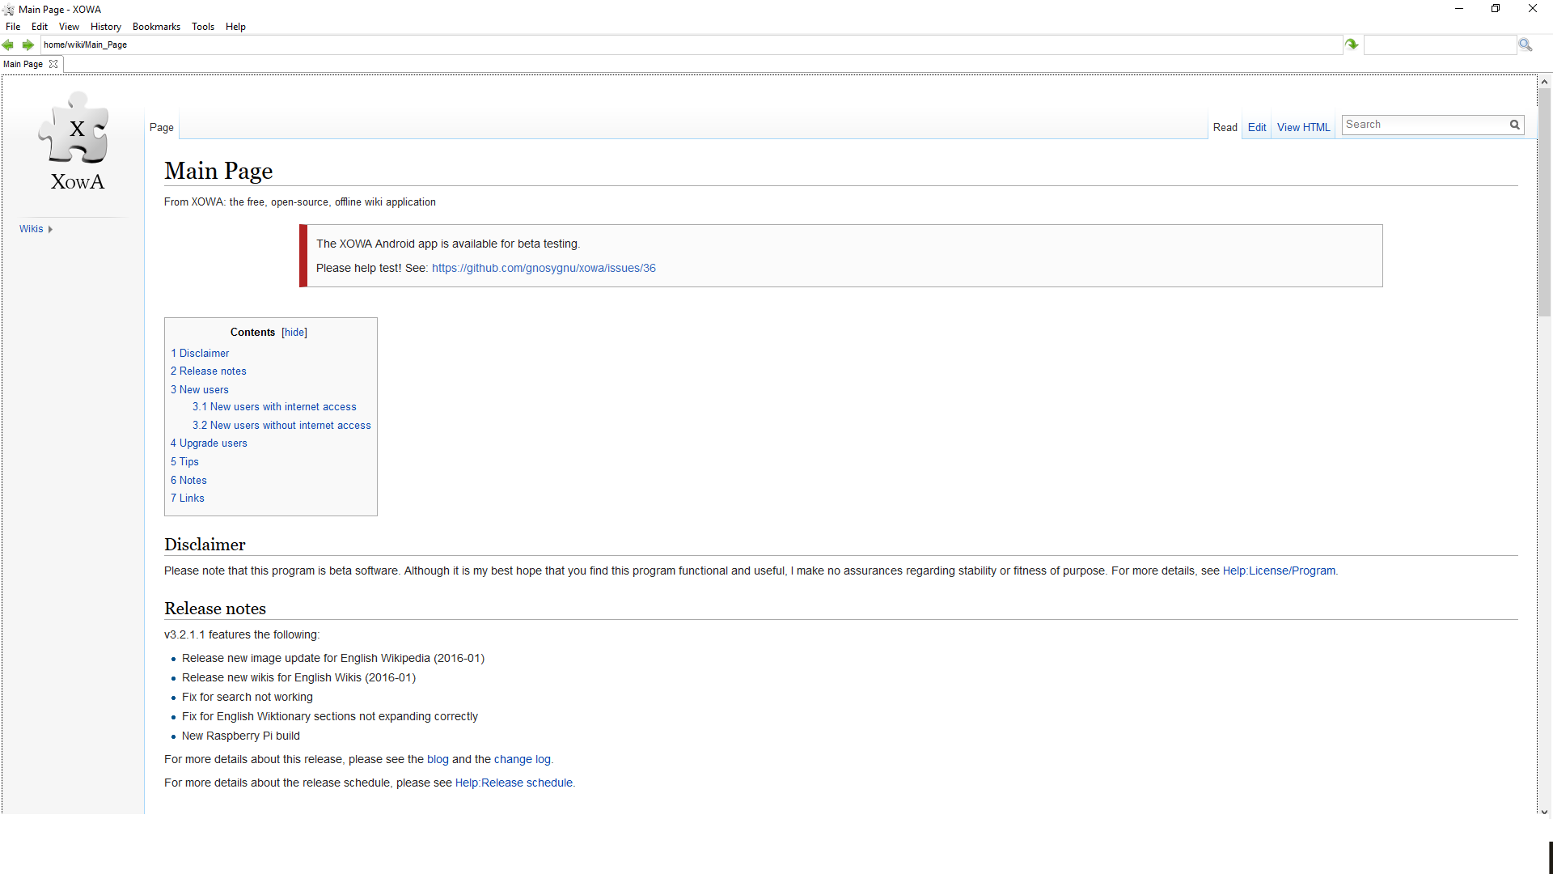Open the Tools menu

pos(203,27)
